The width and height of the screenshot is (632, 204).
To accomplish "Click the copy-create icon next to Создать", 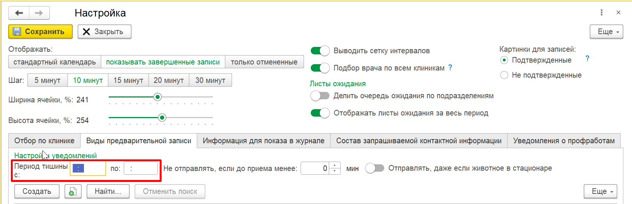I will [73, 192].
